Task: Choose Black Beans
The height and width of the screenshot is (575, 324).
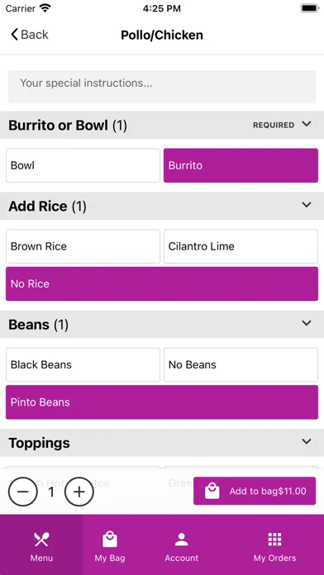Action: click(x=83, y=365)
